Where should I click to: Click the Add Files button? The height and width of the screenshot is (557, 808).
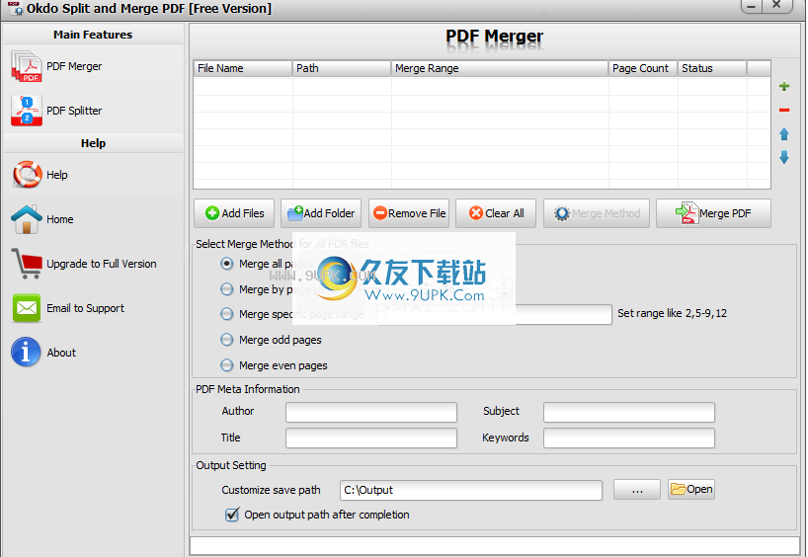pos(234,213)
